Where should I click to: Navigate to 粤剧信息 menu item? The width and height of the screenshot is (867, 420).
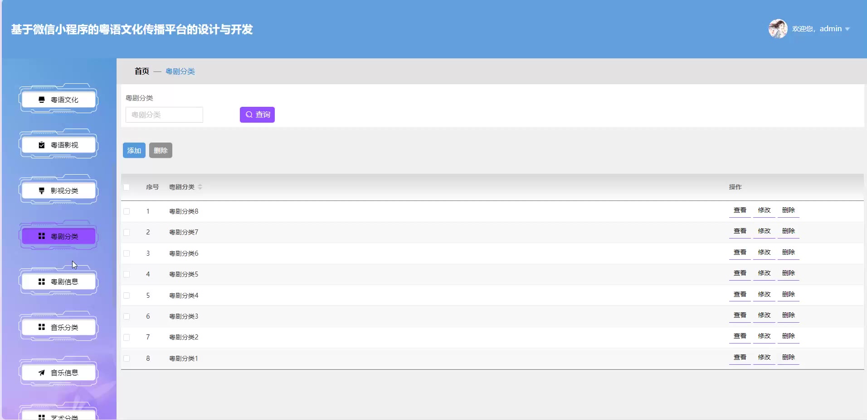tap(58, 282)
